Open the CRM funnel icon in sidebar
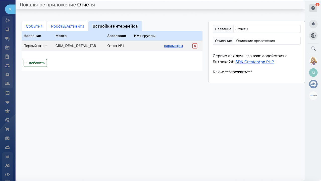This screenshot has width=321, height=181. [x=8, y=102]
